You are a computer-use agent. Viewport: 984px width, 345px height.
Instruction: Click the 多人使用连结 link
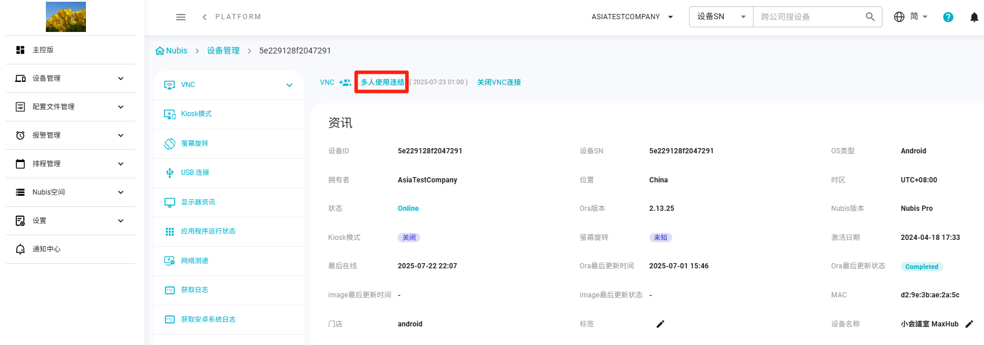[x=382, y=82]
